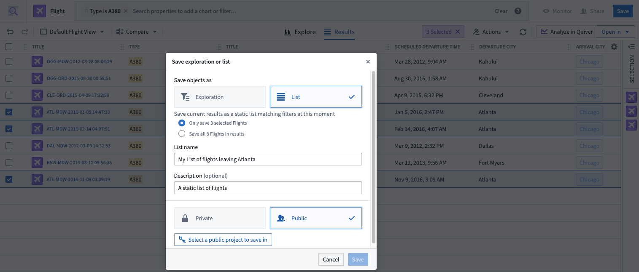Click the redo arrow icon
Viewport: 639px width, 272px height.
(25, 32)
